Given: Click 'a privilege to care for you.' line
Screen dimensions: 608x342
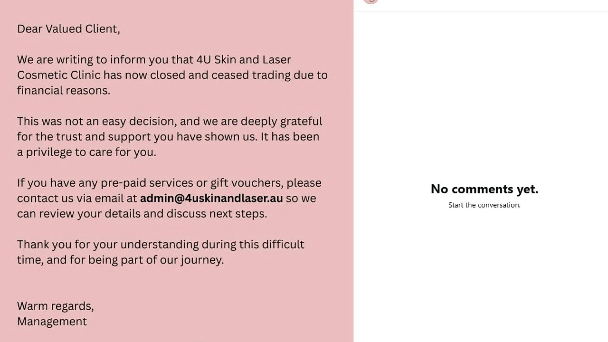Looking at the screenshot, I should [x=86, y=152].
